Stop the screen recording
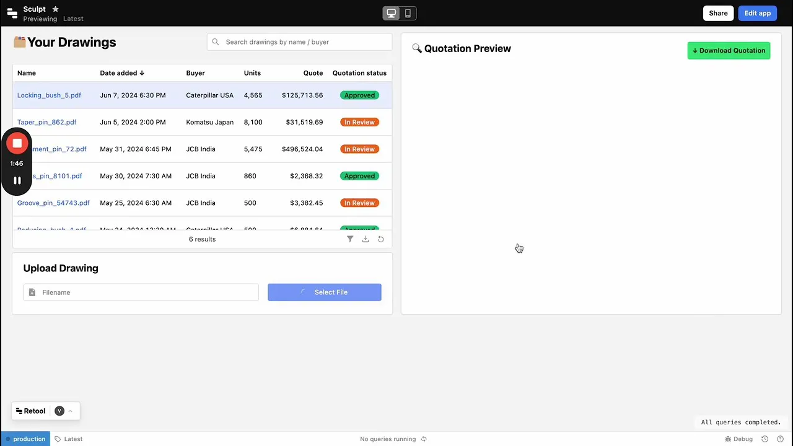 coord(17,144)
